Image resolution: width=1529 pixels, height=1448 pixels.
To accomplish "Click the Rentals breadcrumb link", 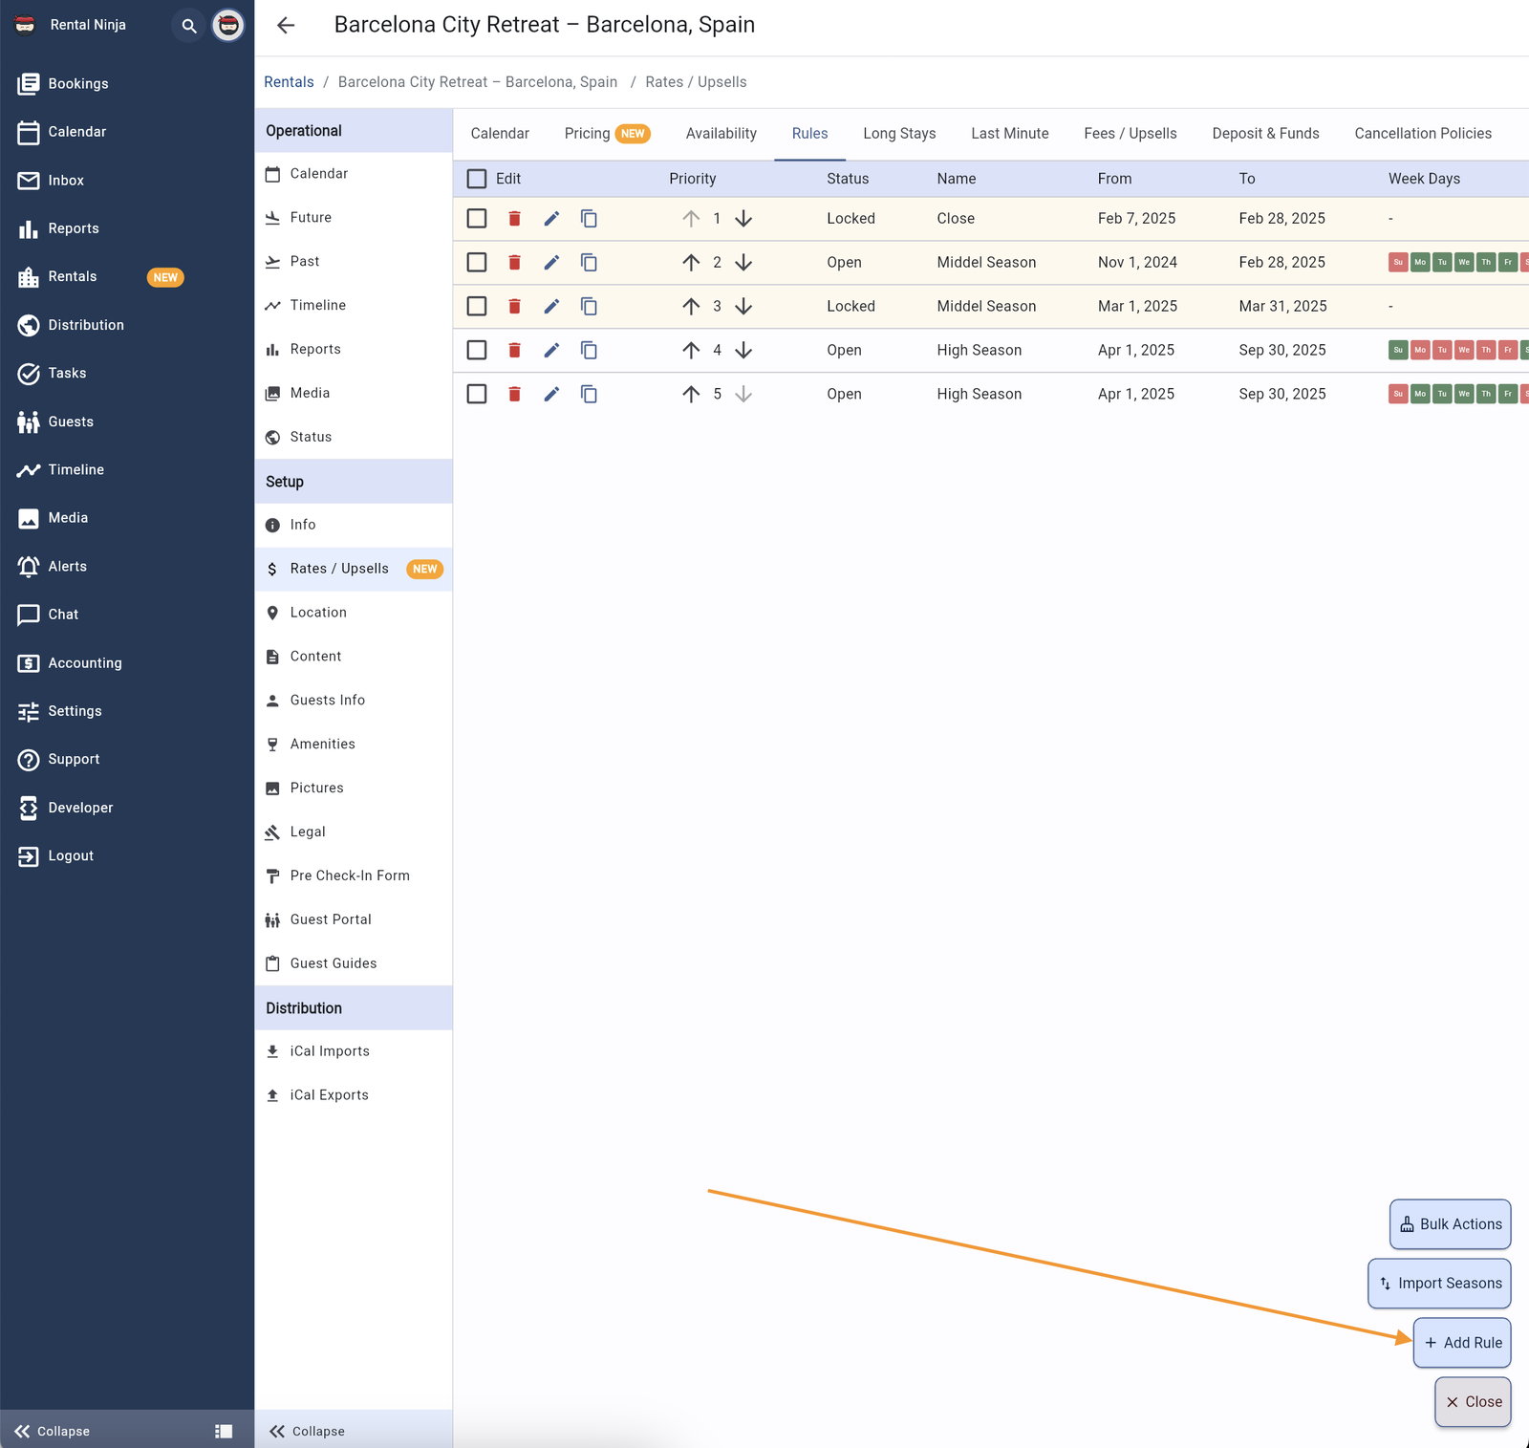I will click(289, 82).
